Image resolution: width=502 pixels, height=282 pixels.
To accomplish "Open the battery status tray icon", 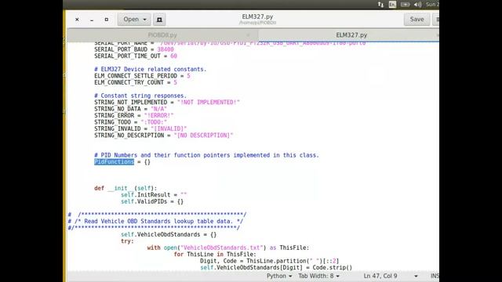I will 405,5.
